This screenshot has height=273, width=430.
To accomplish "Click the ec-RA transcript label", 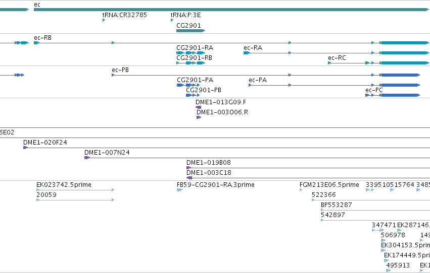I will (x=253, y=48).
